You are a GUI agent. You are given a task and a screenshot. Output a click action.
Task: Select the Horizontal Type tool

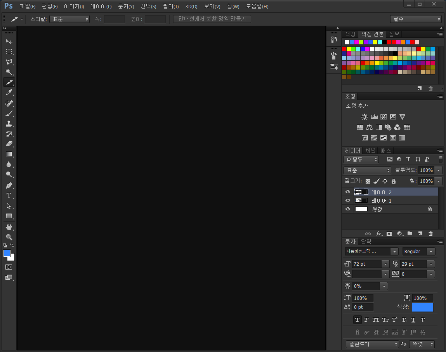point(9,196)
